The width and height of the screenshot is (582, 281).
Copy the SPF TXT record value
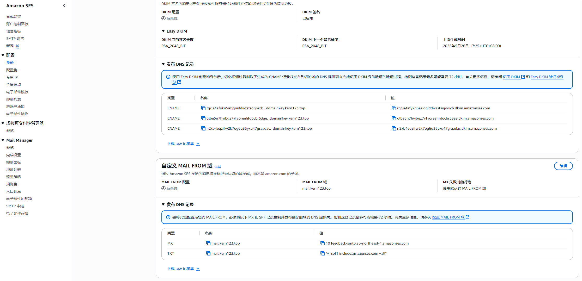click(322, 253)
